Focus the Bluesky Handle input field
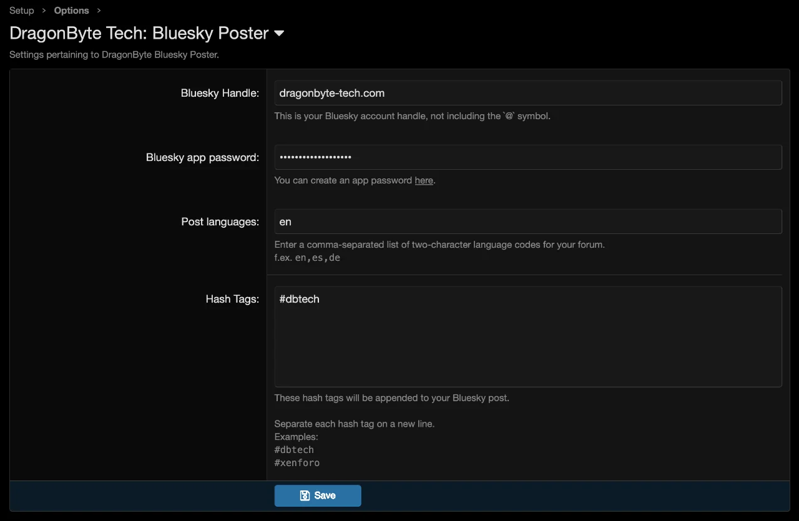 pyautogui.click(x=527, y=93)
